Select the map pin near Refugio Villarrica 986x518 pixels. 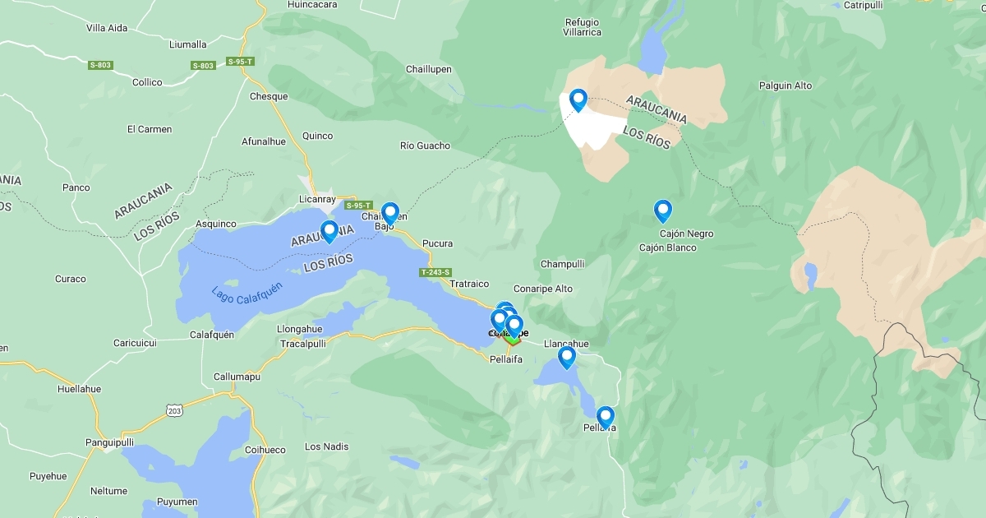(x=578, y=100)
